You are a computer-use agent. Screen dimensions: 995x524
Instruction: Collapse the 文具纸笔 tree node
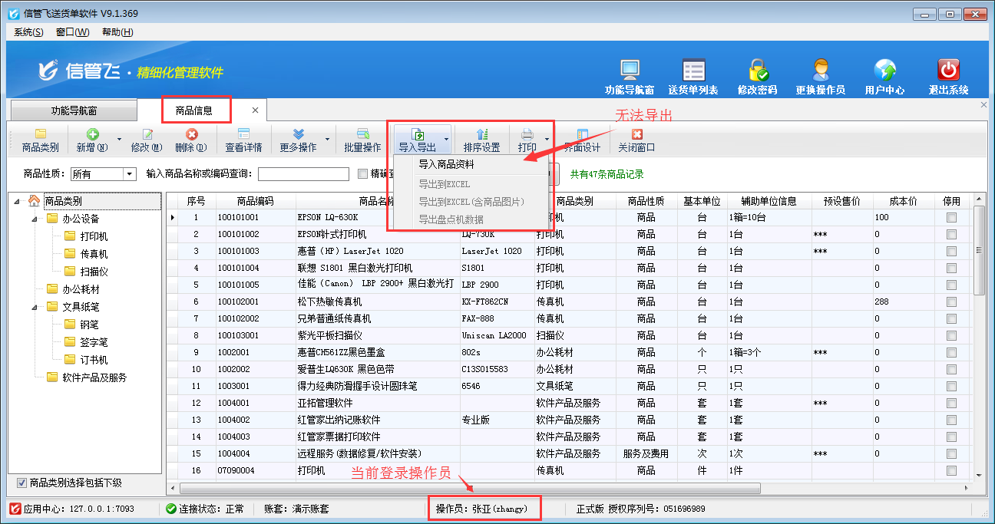(35, 307)
